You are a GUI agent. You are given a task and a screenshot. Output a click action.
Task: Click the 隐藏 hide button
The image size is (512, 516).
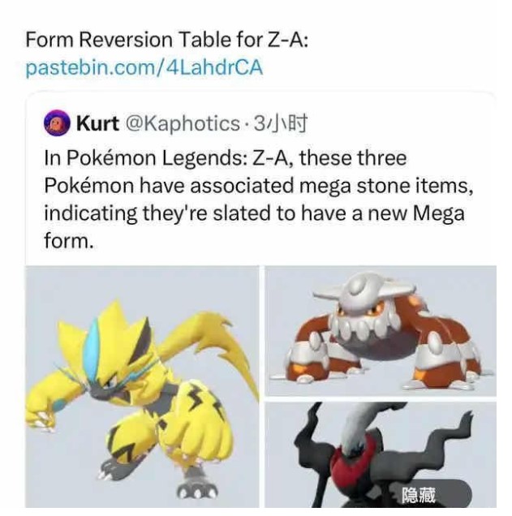click(x=419, y=495)
